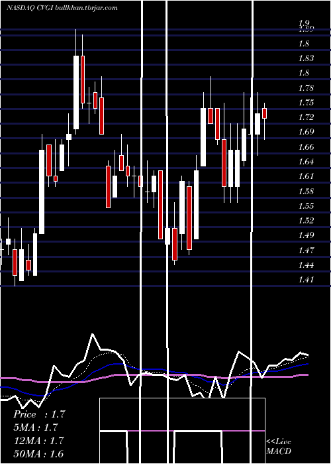Click the 12MA : 1.7 readout
331x464 pixels.
tap(39, 440)
